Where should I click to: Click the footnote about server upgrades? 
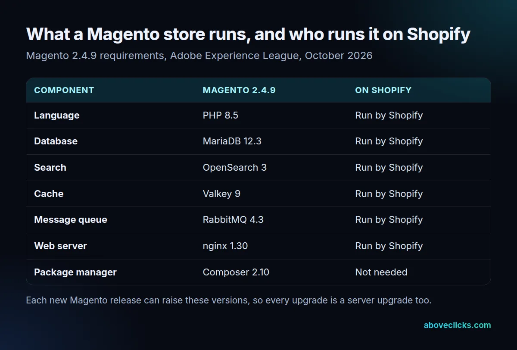(x=229, y=300)
